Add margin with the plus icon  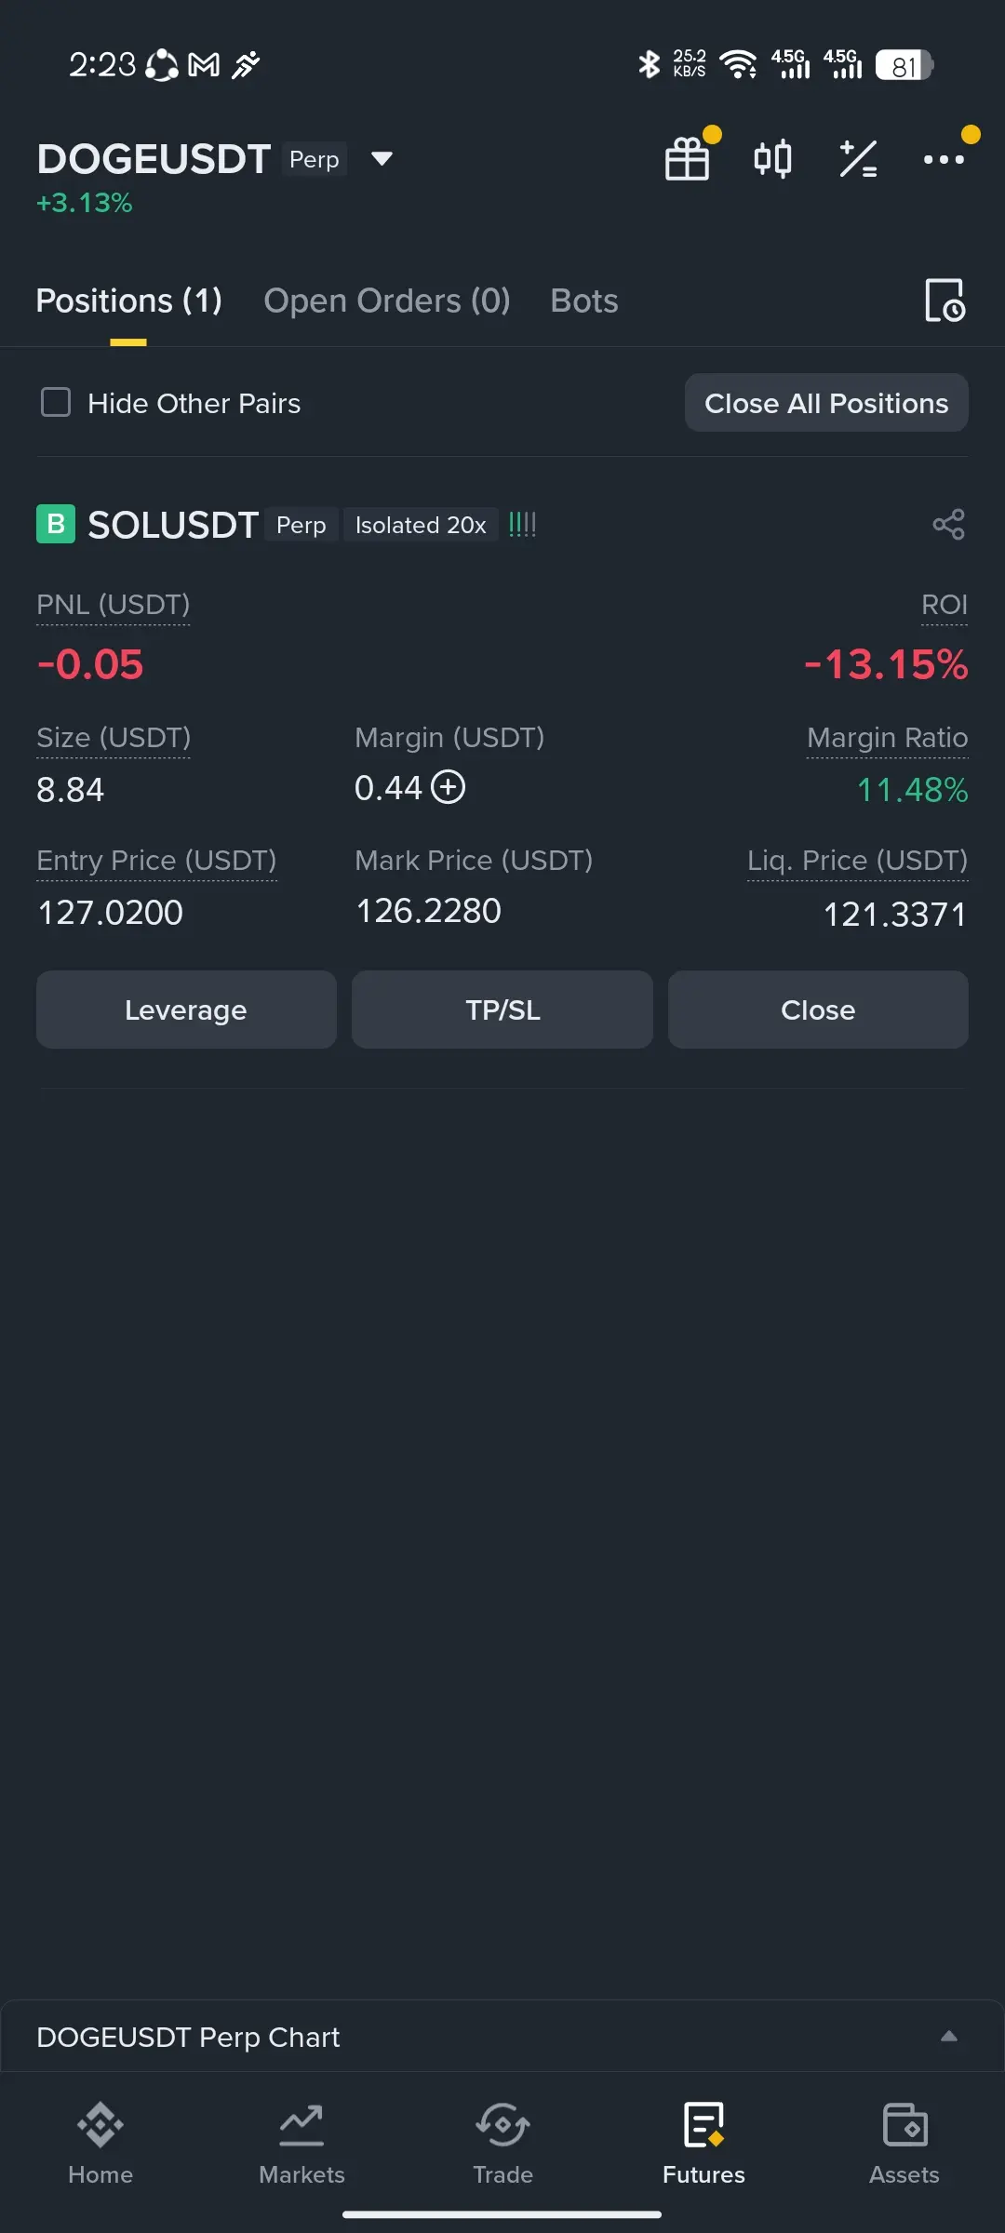coord(449,787)
